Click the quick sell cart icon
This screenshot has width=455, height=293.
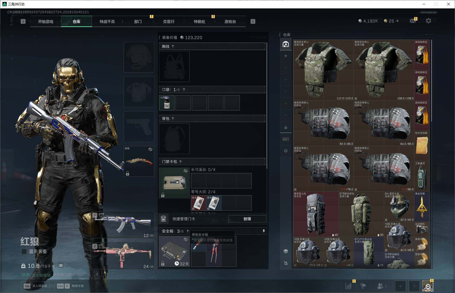pyautogui.click(x=286, y=263)
